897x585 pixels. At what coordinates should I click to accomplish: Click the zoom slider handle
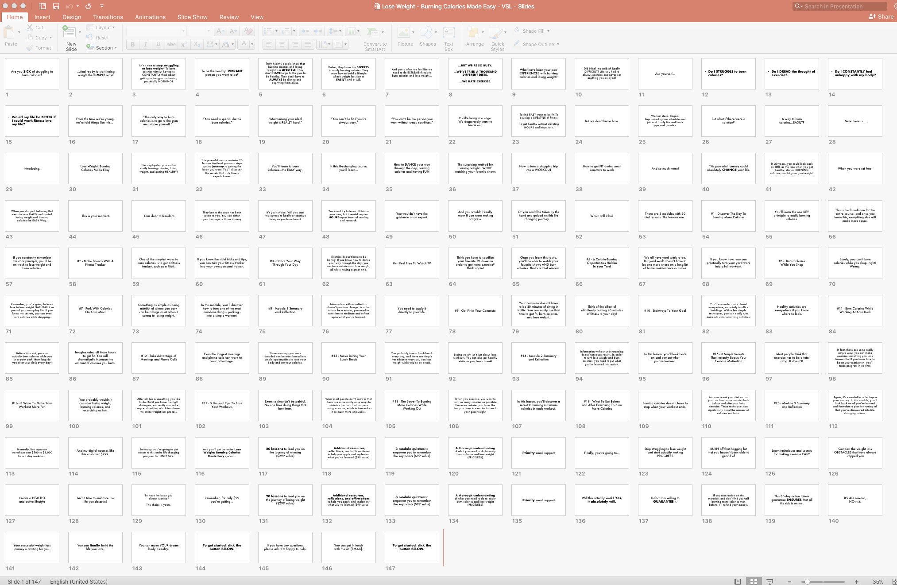(x=807, y=581)
